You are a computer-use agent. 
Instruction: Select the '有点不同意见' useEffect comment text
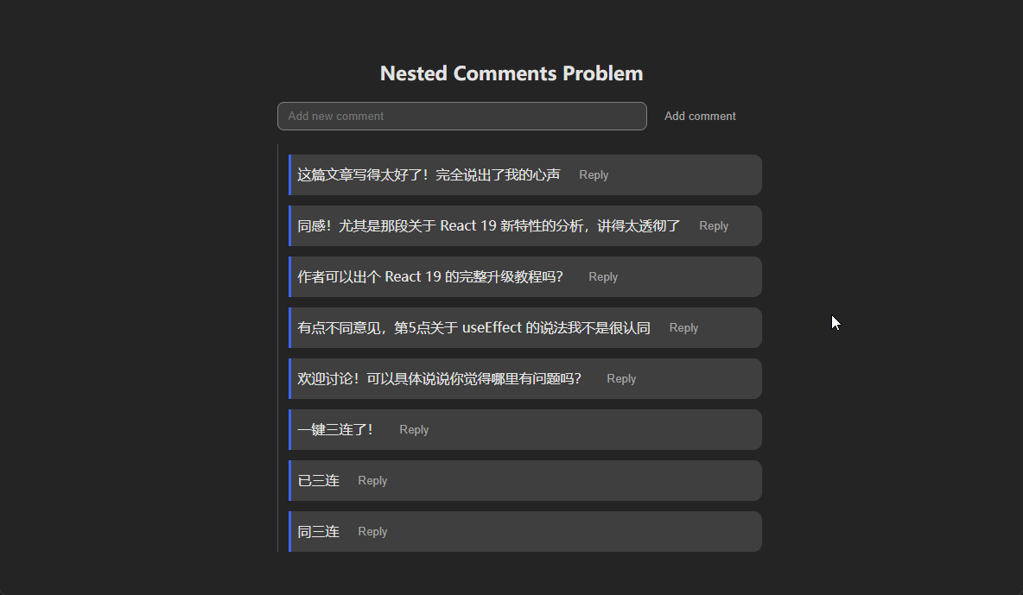[x=473, y=328]
